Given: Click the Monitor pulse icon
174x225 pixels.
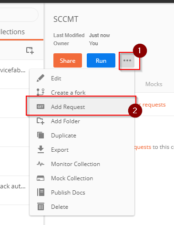Looking at the screenshot, I should 41,164.
